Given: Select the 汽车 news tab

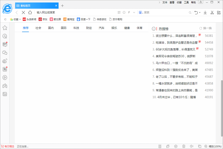Looking at the screenshot, I should pos(101,28).
